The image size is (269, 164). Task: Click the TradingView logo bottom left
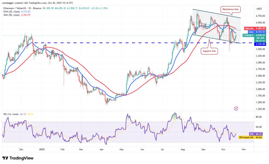17,158
